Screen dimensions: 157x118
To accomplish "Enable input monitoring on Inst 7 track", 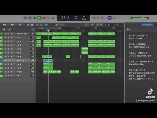I will [14, 76].
